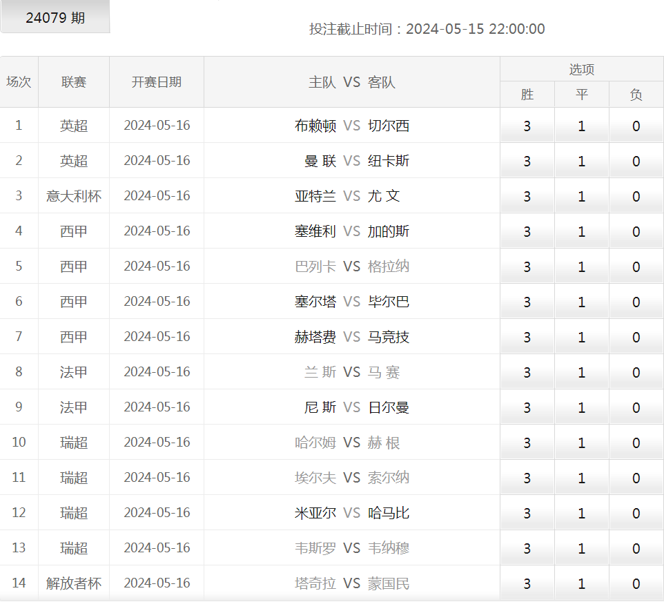
Task: Select loss for 尼斯 vs 日尔曼
Action: tap(636, 407)
